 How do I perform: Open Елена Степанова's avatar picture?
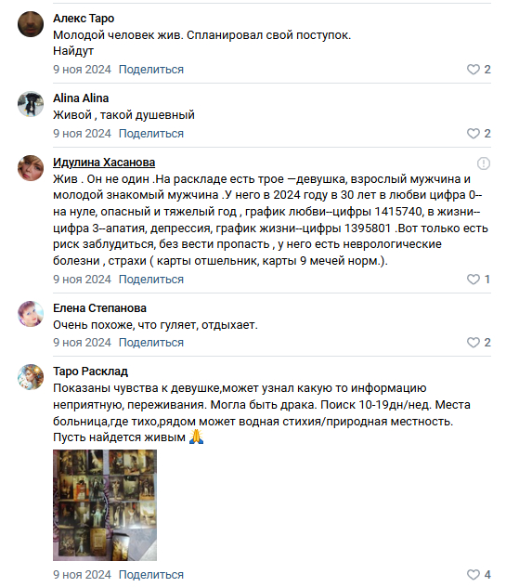[x=31, y=314]
